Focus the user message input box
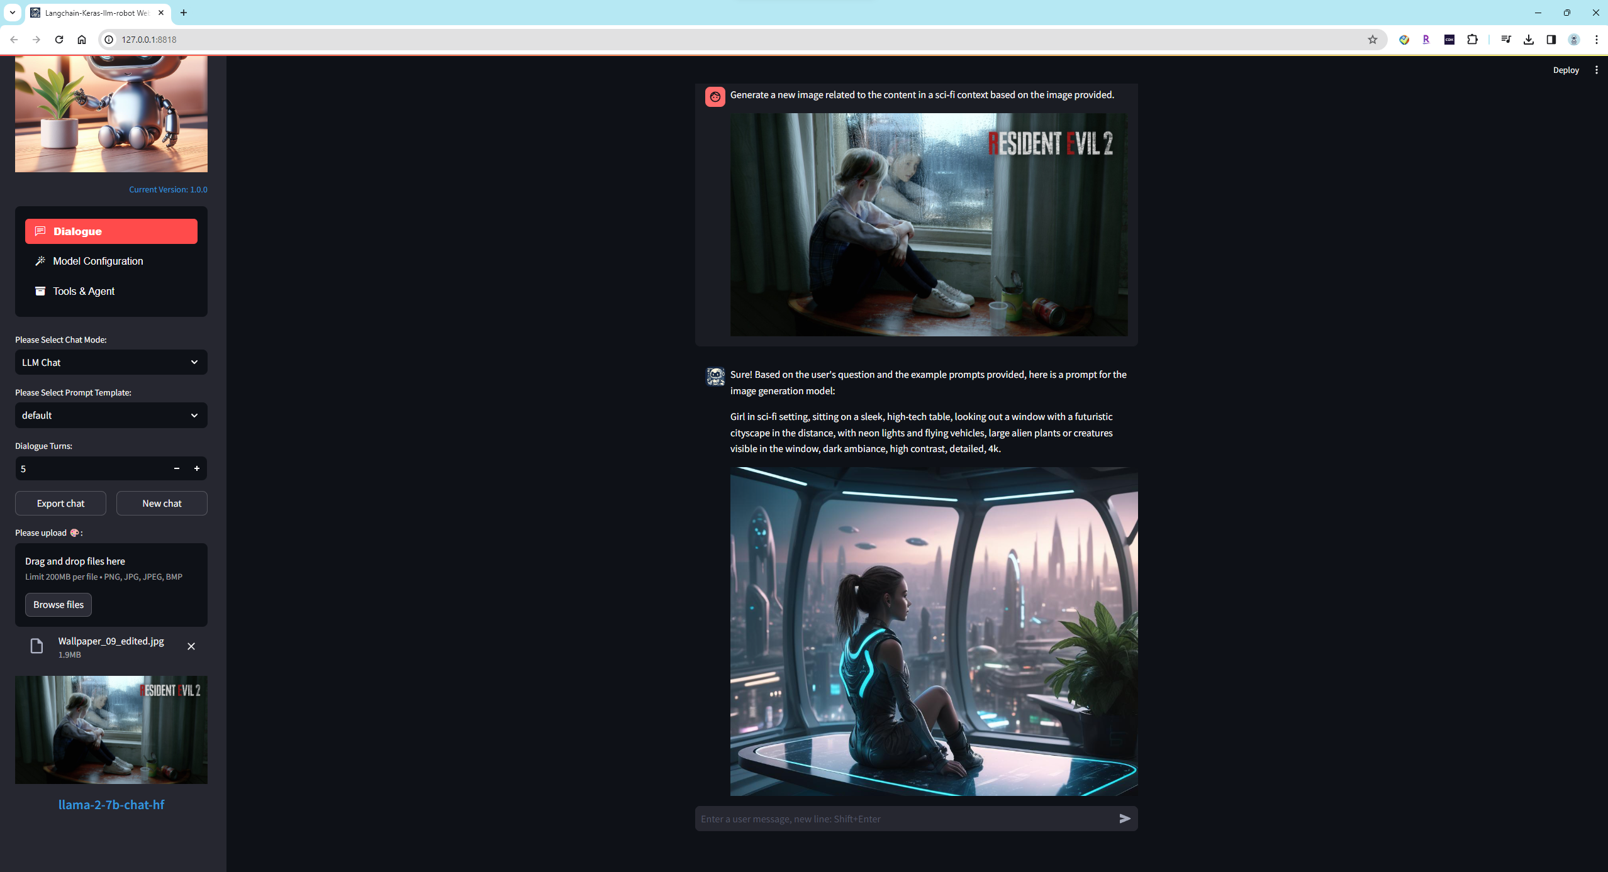This screenshot has width=1608, height=872. coord(905,819)
